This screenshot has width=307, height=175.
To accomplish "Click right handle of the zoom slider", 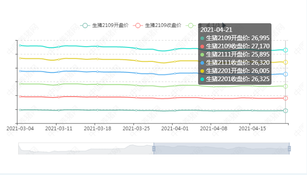I will pos(289,149).
